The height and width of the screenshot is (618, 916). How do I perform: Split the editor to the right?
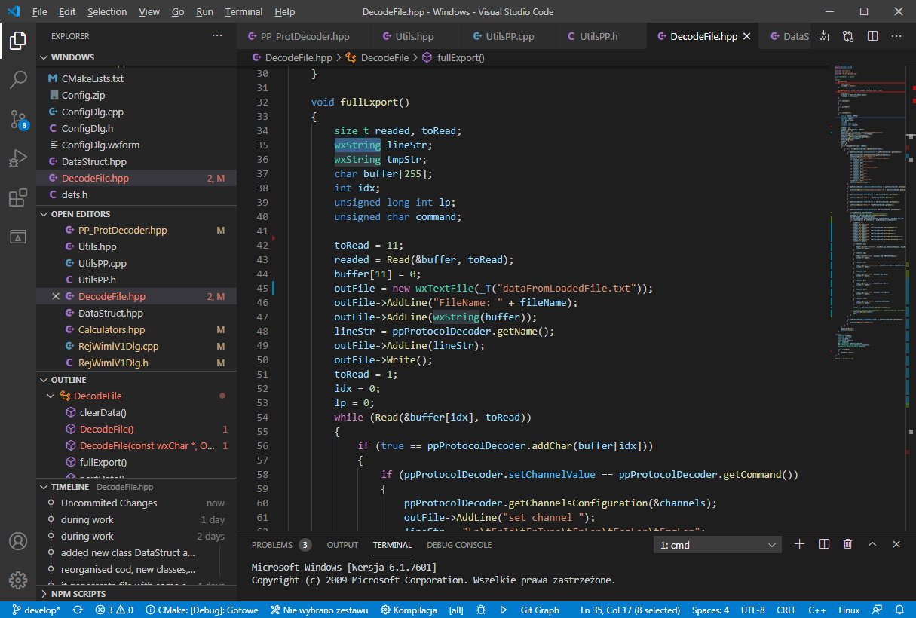coord(872,36)
